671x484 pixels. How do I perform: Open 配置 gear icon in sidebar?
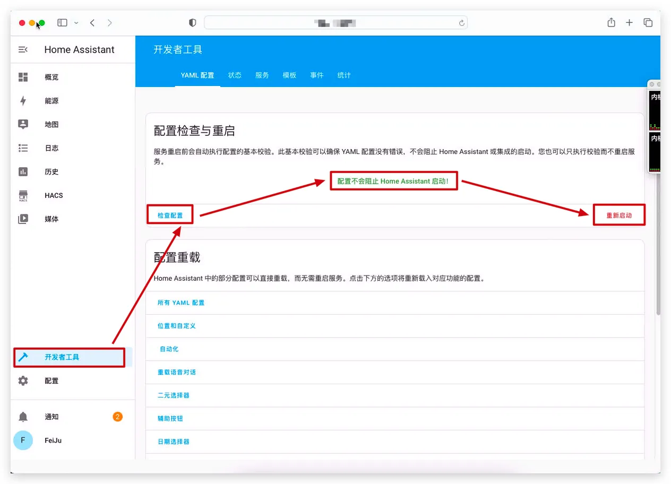[23, 381]
